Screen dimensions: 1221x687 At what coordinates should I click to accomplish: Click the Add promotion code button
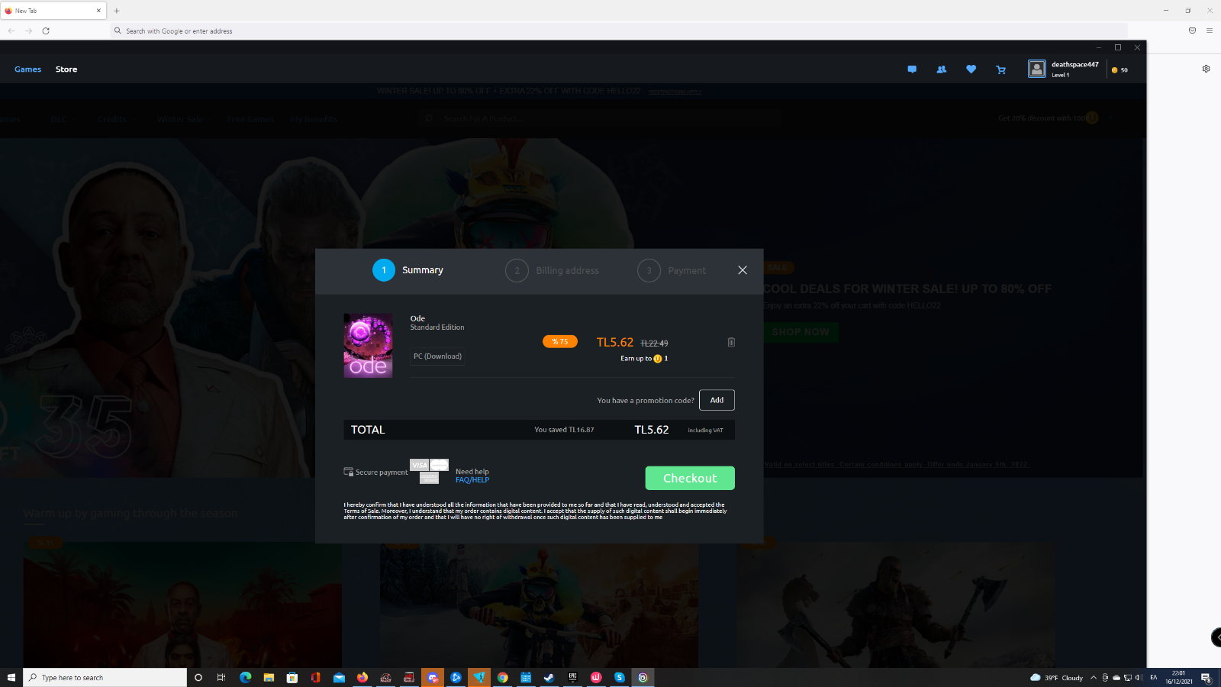pos(717,400)
